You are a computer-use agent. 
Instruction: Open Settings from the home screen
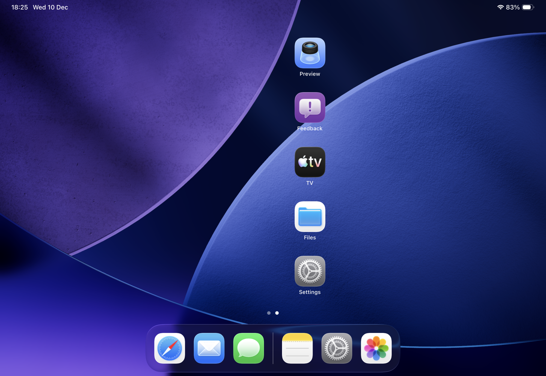(310, 271)
